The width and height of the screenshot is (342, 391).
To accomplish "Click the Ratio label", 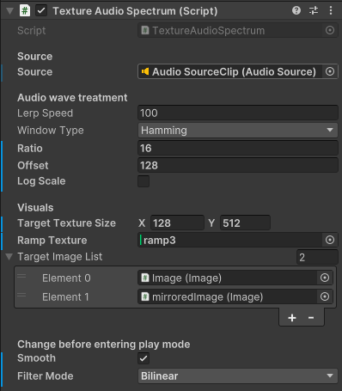I will 30,148.
